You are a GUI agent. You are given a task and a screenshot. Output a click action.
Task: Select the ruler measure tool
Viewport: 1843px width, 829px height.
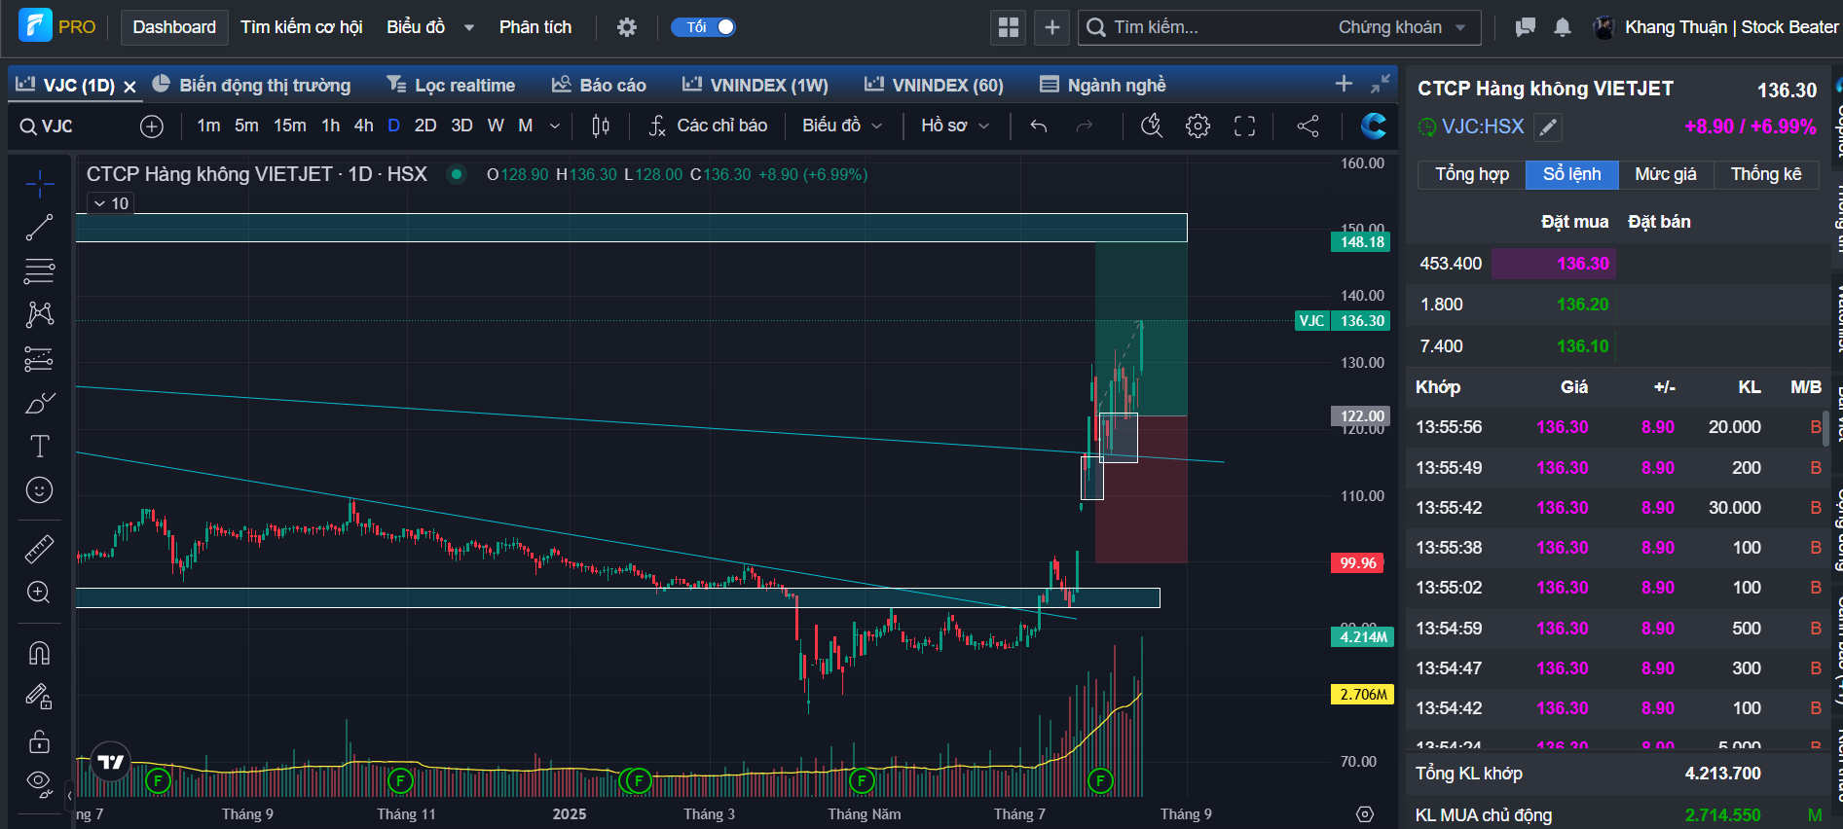[x=40, y=549]
